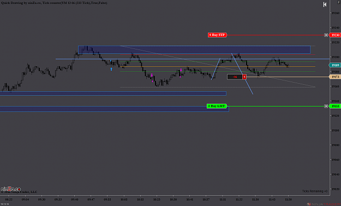Cancel the Buy LMT order with its X icon
Screen dimensions: 341x206
pos(326,106)
